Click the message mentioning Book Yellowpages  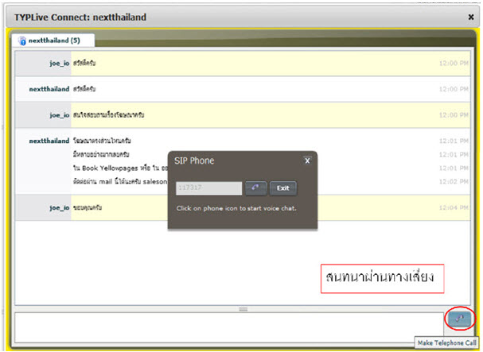(120, 168)
